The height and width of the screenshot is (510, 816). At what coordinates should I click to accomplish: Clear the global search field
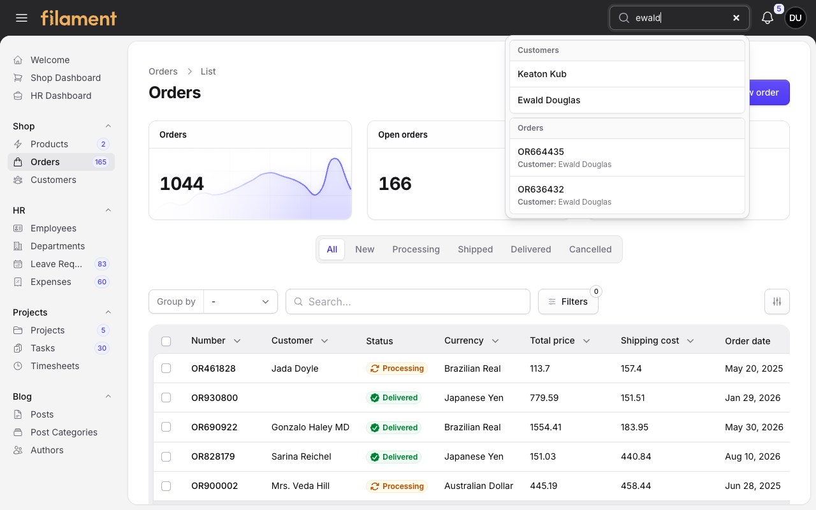point(736,18)
